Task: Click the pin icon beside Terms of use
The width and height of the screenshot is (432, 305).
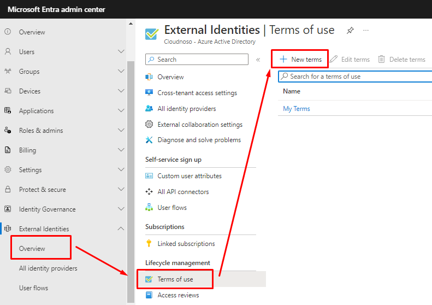Action: pyautogui.click(x=350, y=31)
